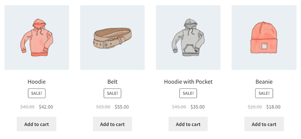301x139 pixels.
Task: Click the $42.00 Hoodie sale price
Action: (46, 107)
